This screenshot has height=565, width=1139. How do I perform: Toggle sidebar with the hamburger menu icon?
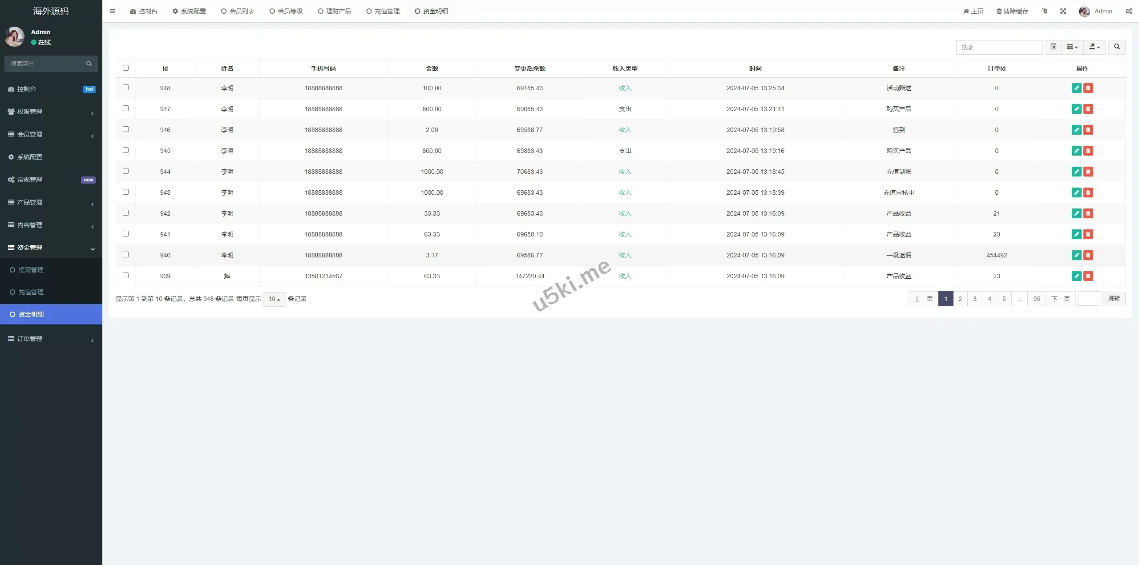coord(112,11)
